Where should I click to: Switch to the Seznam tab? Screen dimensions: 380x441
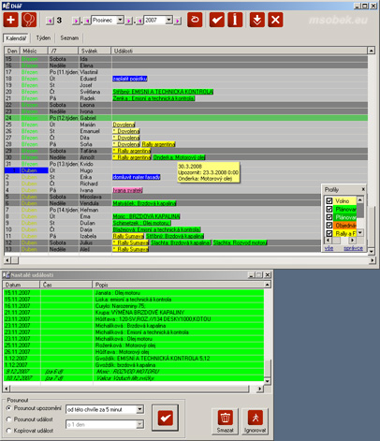pyautogui.click(x=69, y=38)
